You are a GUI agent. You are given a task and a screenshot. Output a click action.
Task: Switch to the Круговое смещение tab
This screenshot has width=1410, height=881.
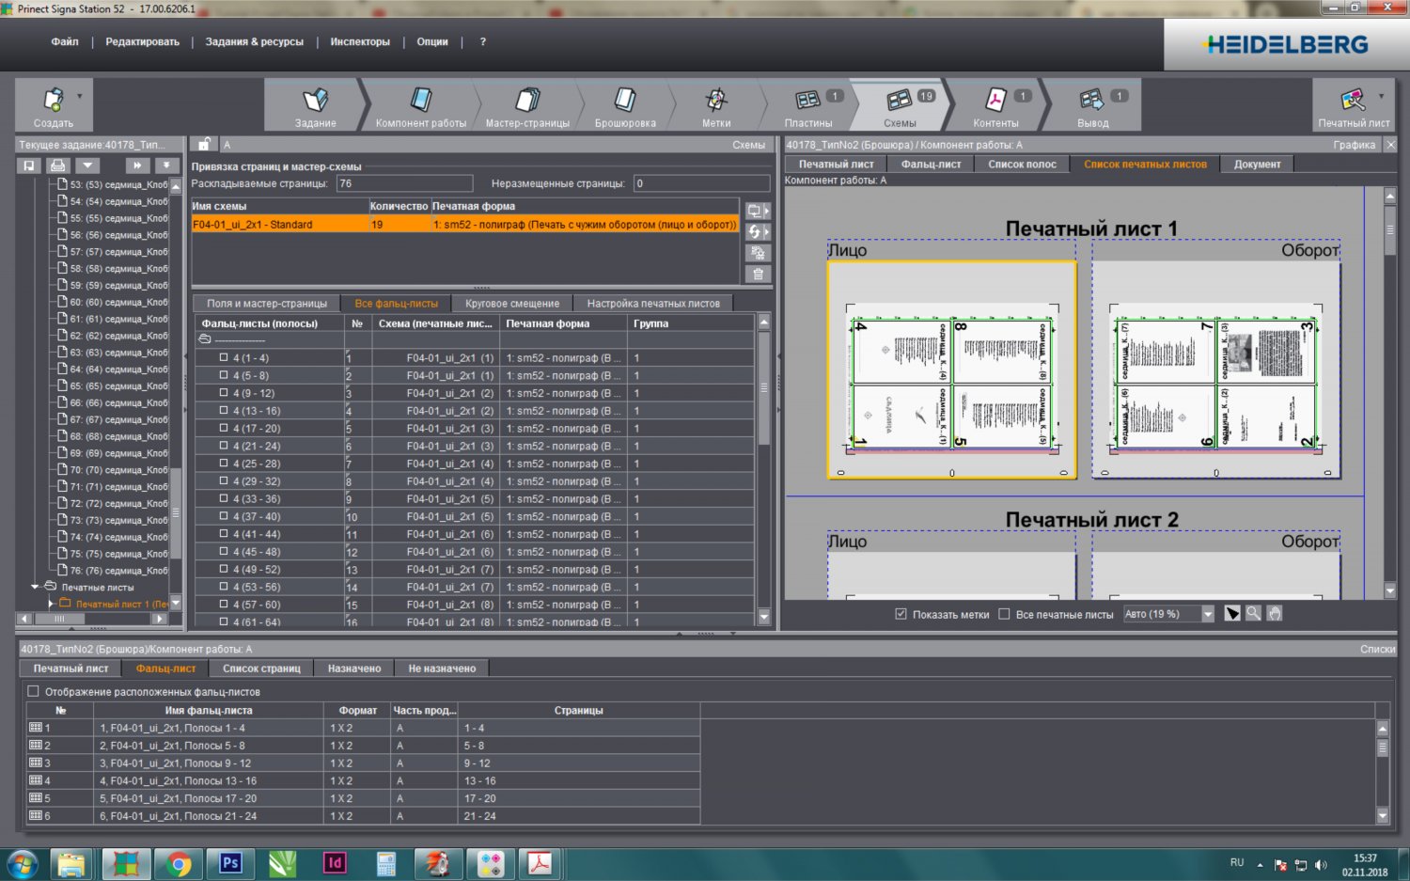coord(511,304)
